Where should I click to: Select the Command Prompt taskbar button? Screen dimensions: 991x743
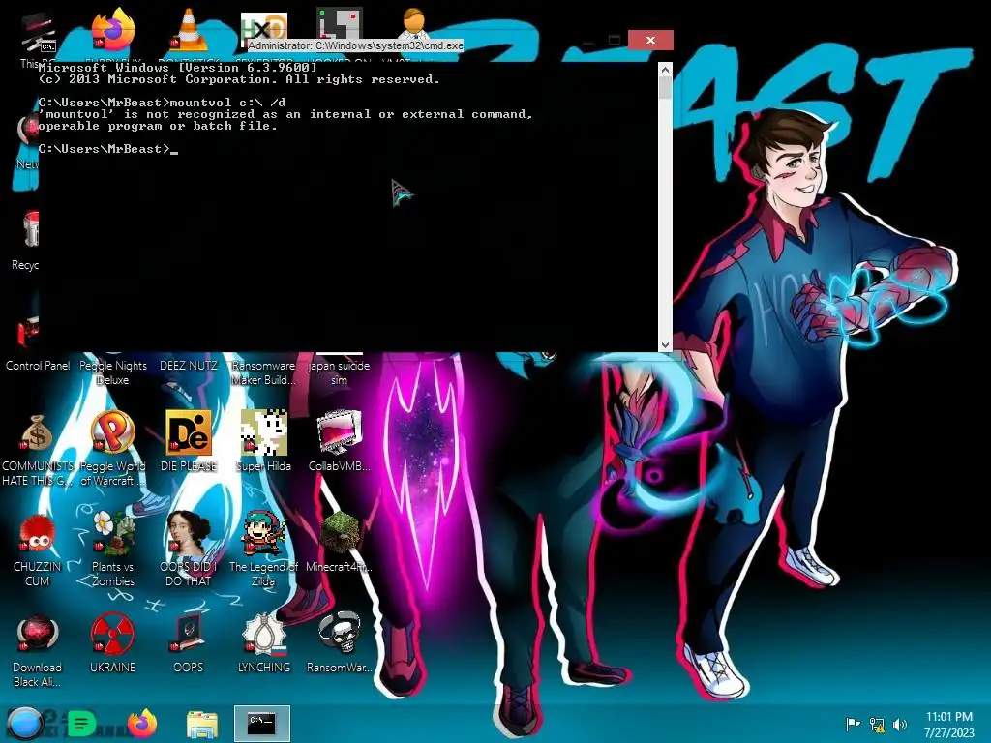click(x=261, y=724)
